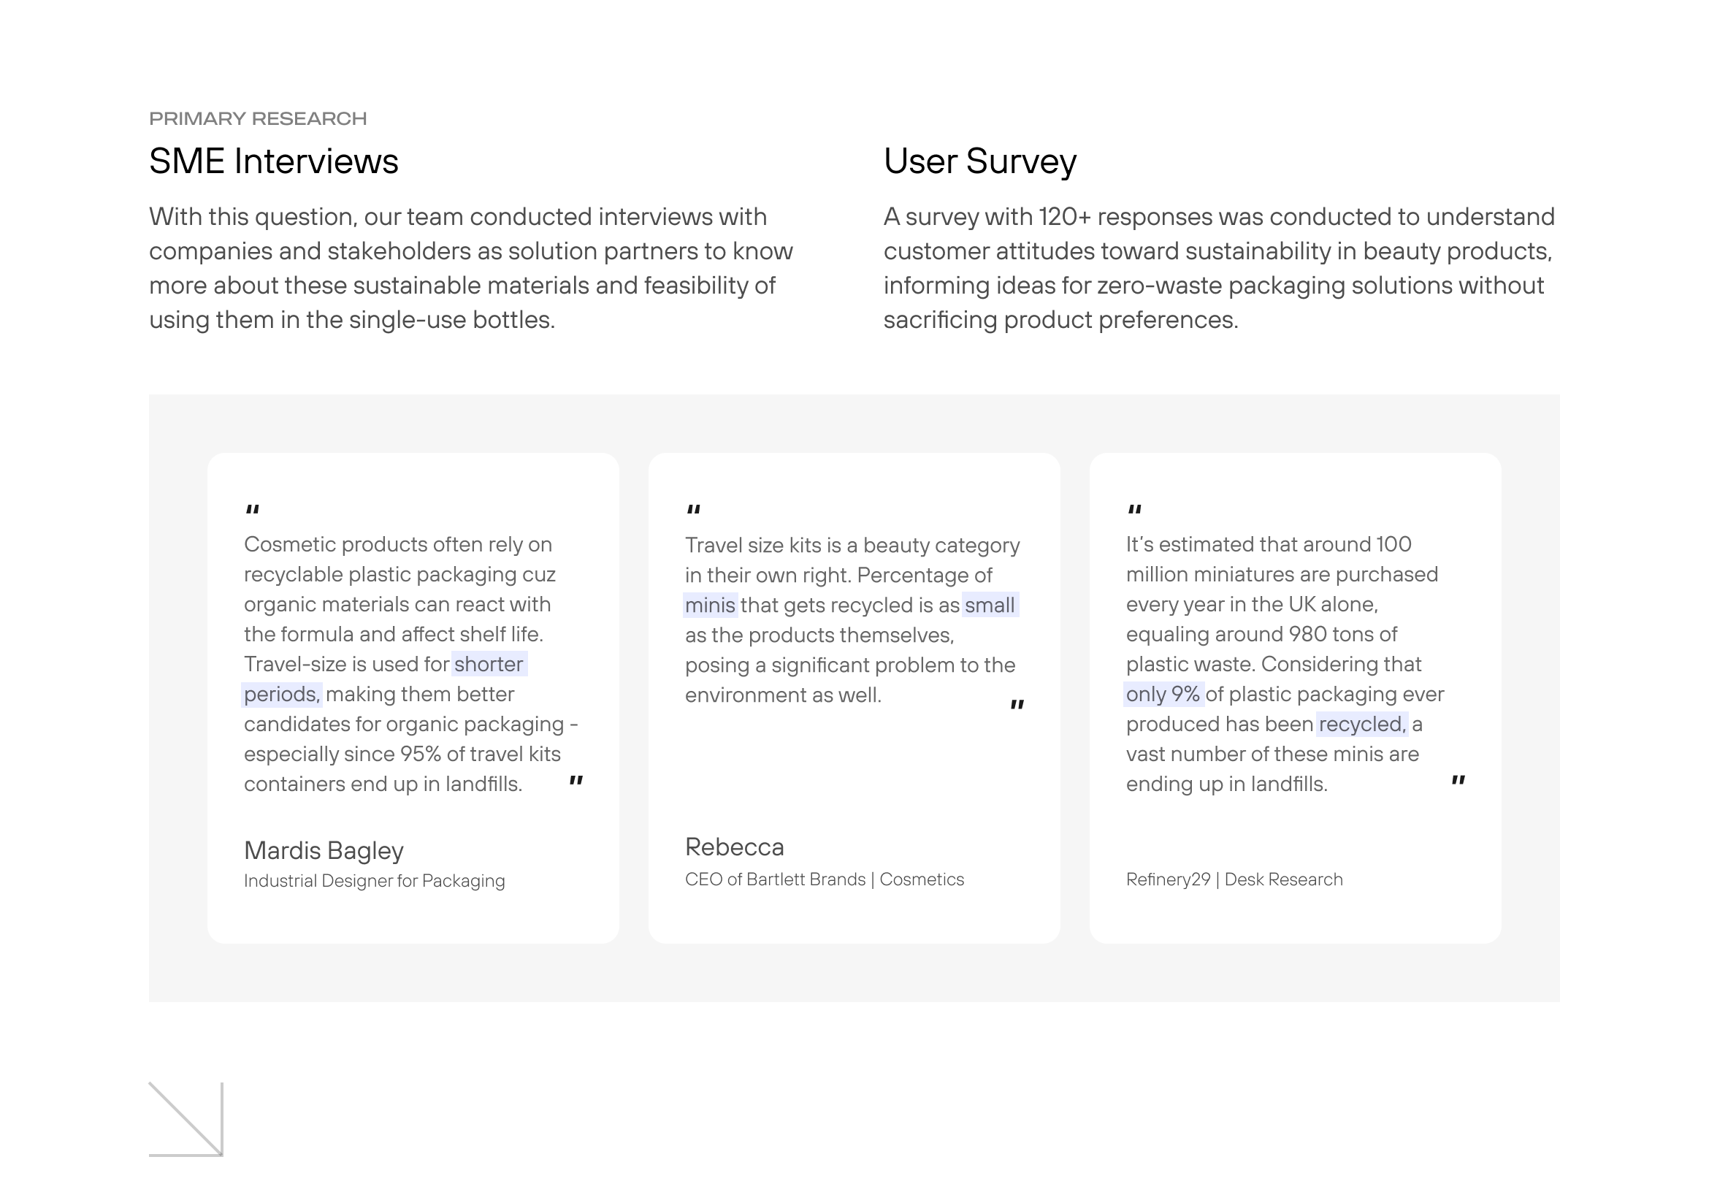The image size is (1709, 1184).
Task: Click the highlighted 'minis' word
Action: [709, 606]
